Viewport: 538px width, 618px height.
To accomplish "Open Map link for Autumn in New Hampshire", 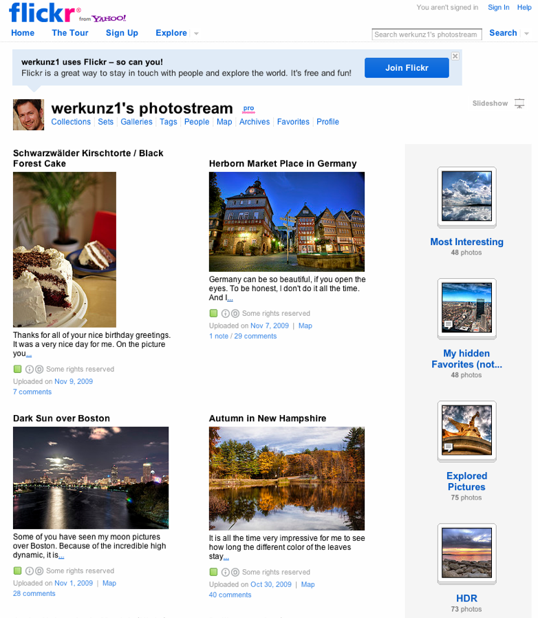I will pyautogui.click(x=308, y=584).
